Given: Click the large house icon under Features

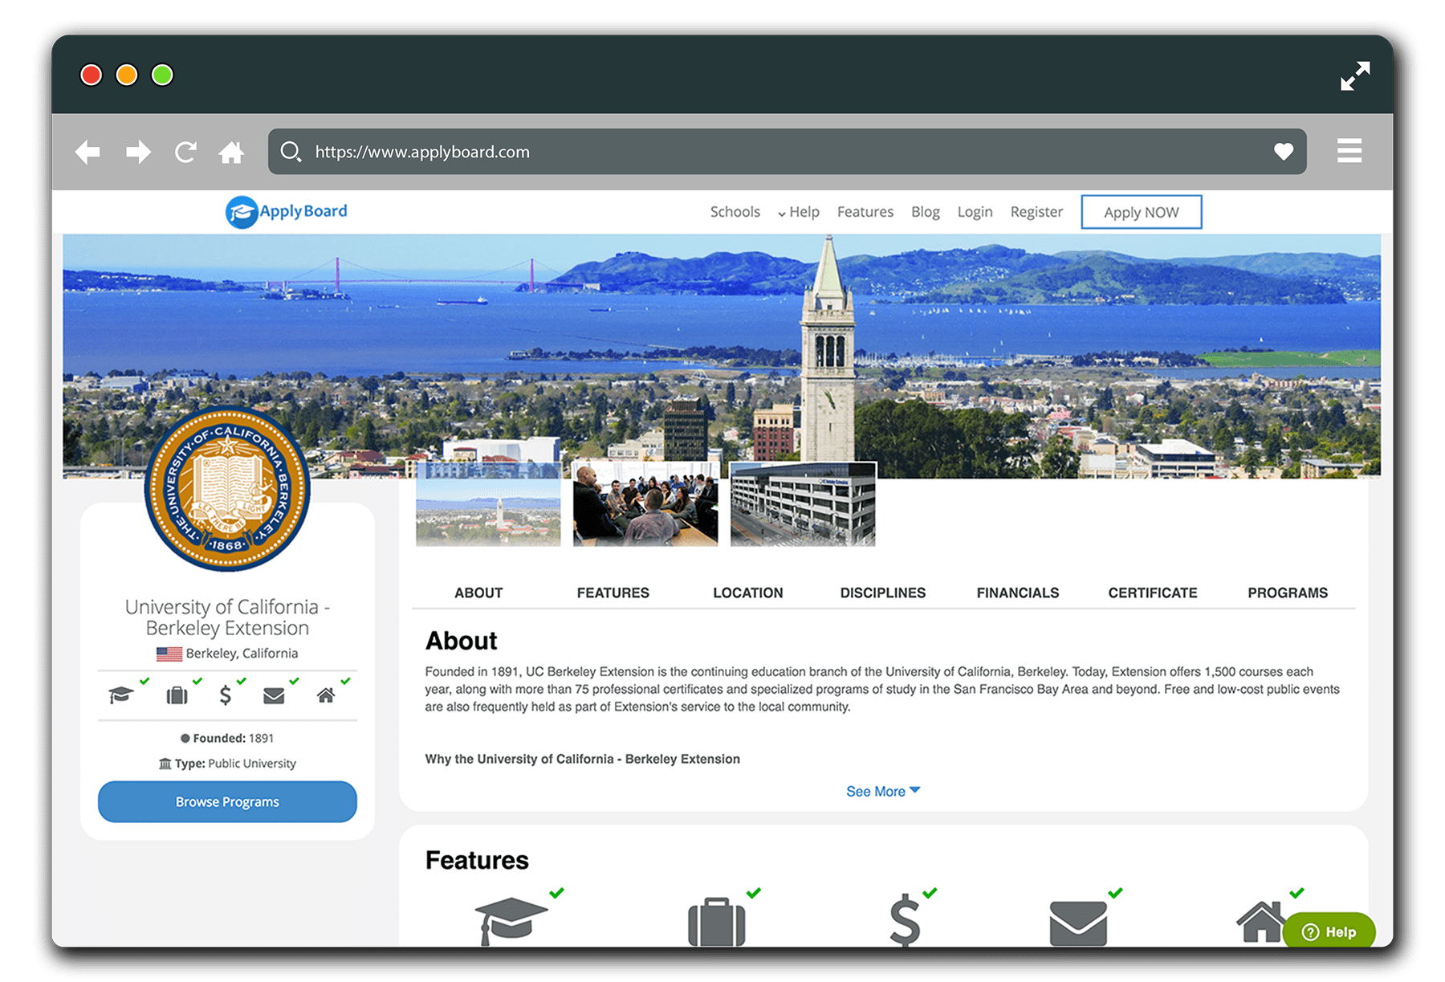Looking at the screenshot, I should coord(1262,922).
